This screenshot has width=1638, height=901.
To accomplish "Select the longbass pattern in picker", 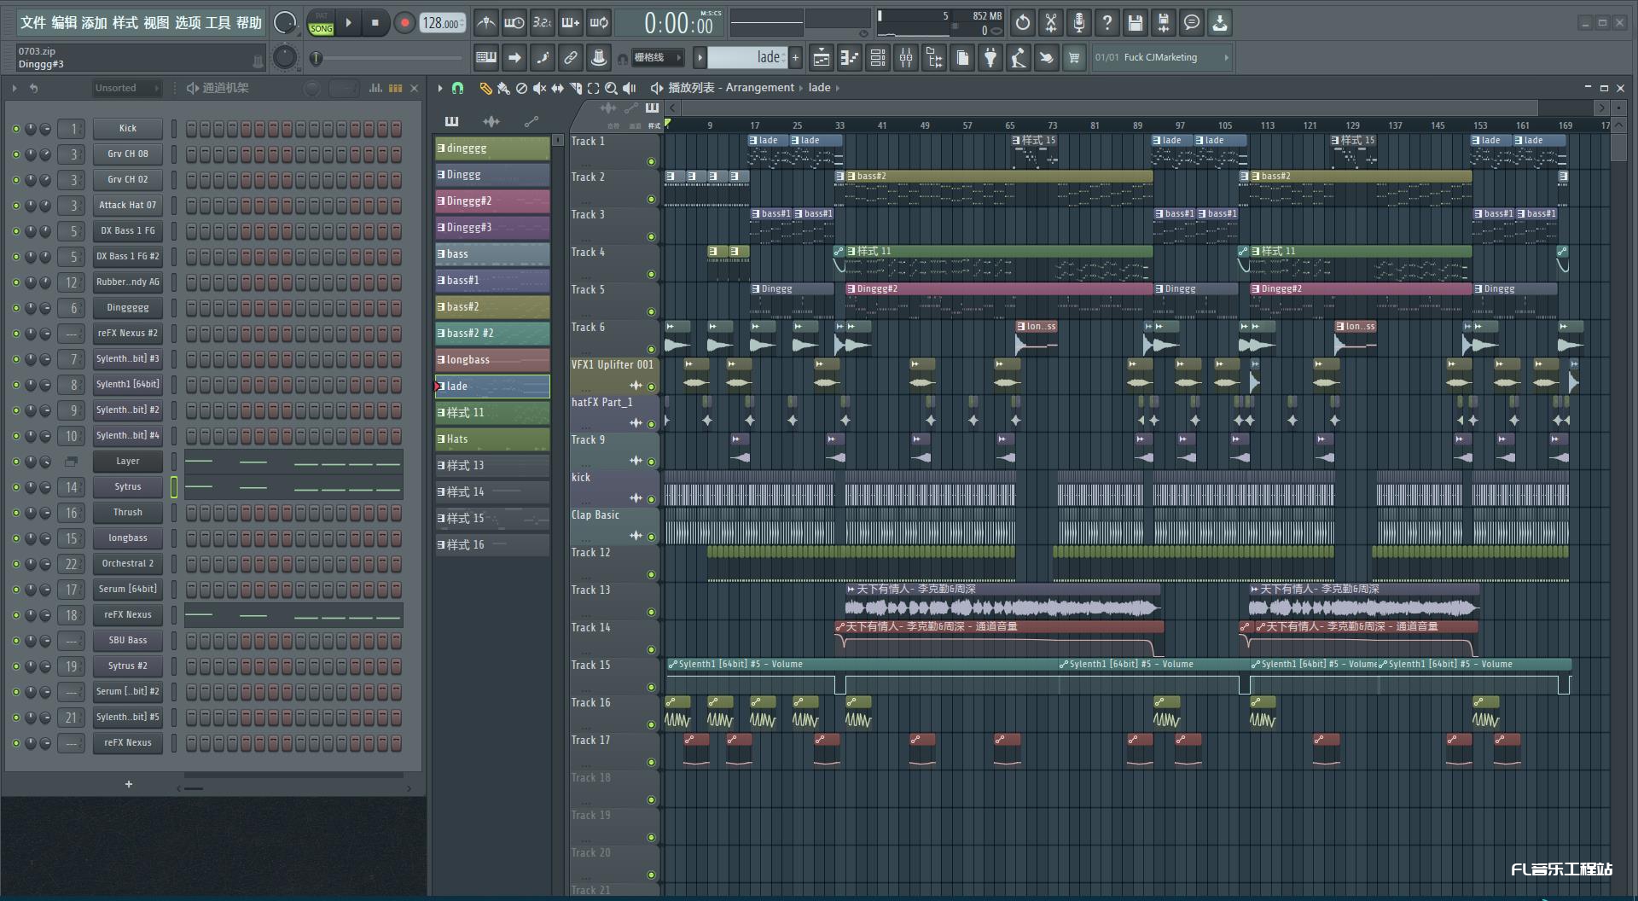I will (492, 360).
